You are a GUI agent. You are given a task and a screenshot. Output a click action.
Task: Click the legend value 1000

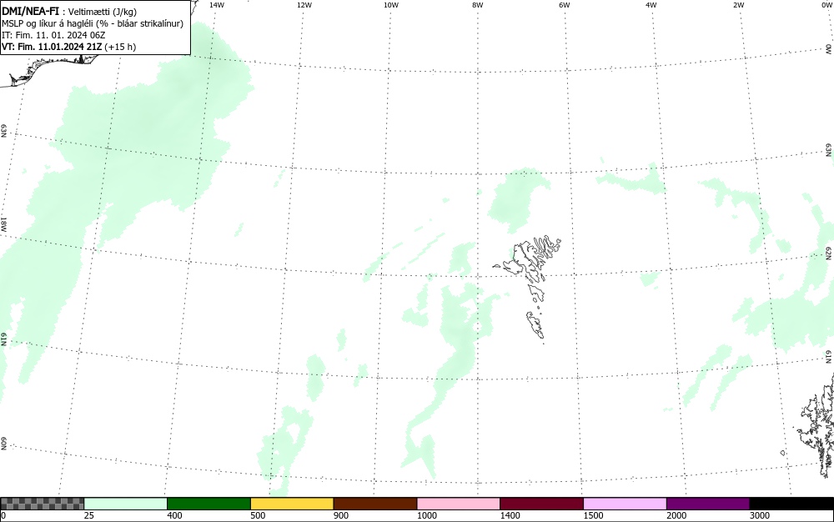[x=426, y=515]
